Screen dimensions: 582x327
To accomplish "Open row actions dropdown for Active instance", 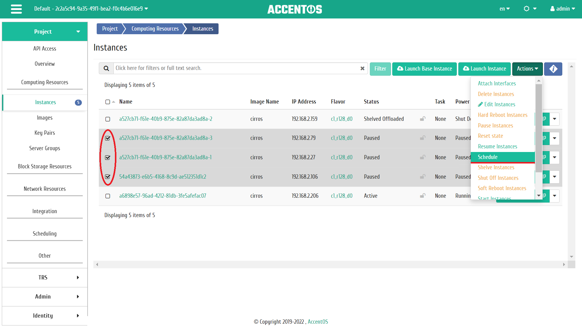I will point(555,196).
